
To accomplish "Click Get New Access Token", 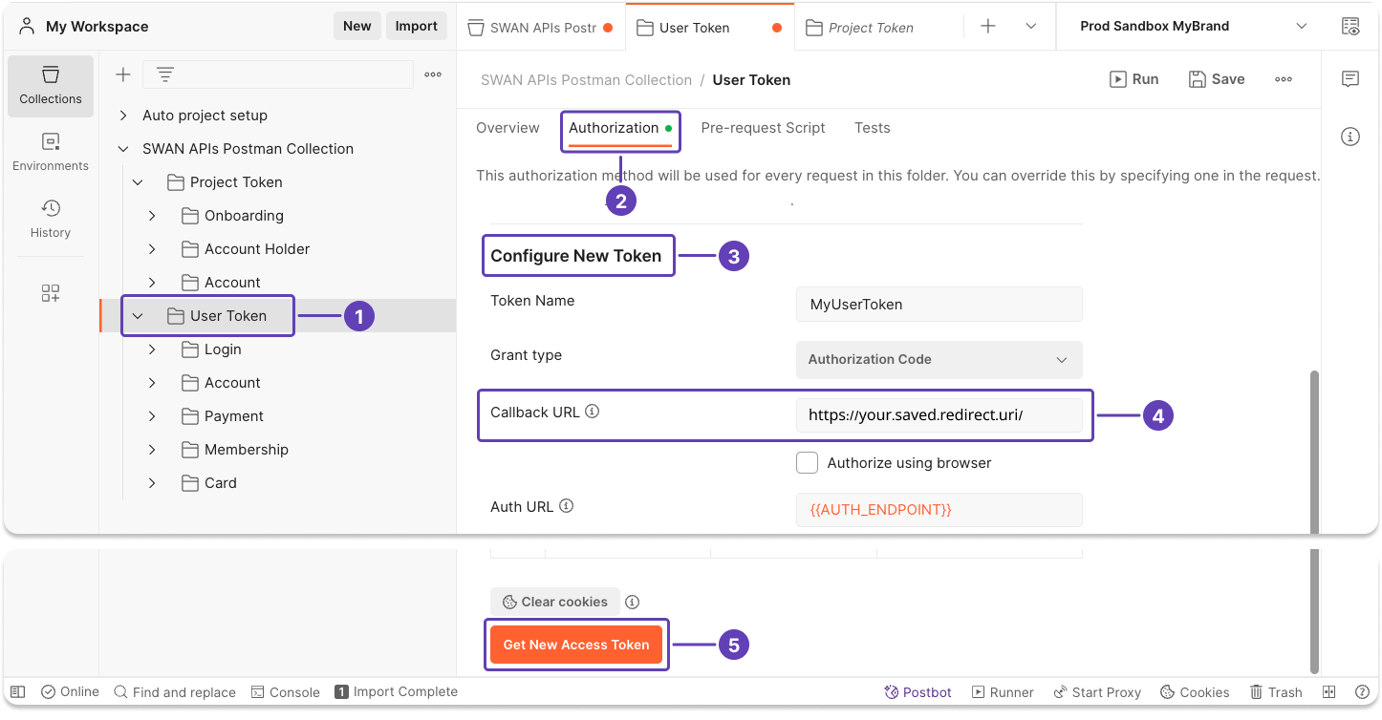I will 576,645.
